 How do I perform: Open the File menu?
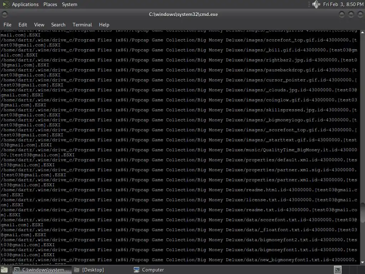click(7, 25)
